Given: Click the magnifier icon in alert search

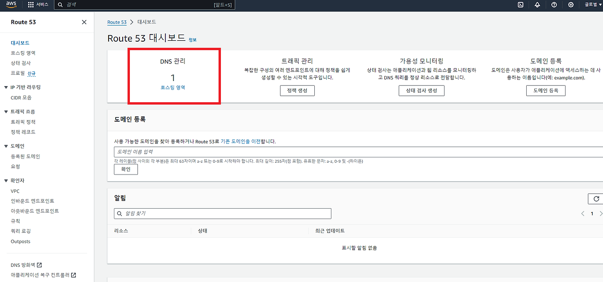Looking at the screenshot, I should tap(119, 213).
